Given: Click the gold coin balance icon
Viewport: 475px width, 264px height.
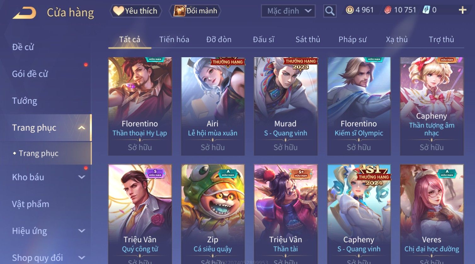Looking at the screenshot, I should (x=350, y=10).
